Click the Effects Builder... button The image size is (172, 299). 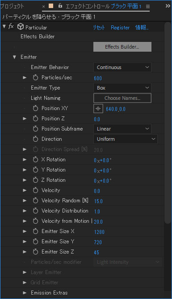(122, 47)
